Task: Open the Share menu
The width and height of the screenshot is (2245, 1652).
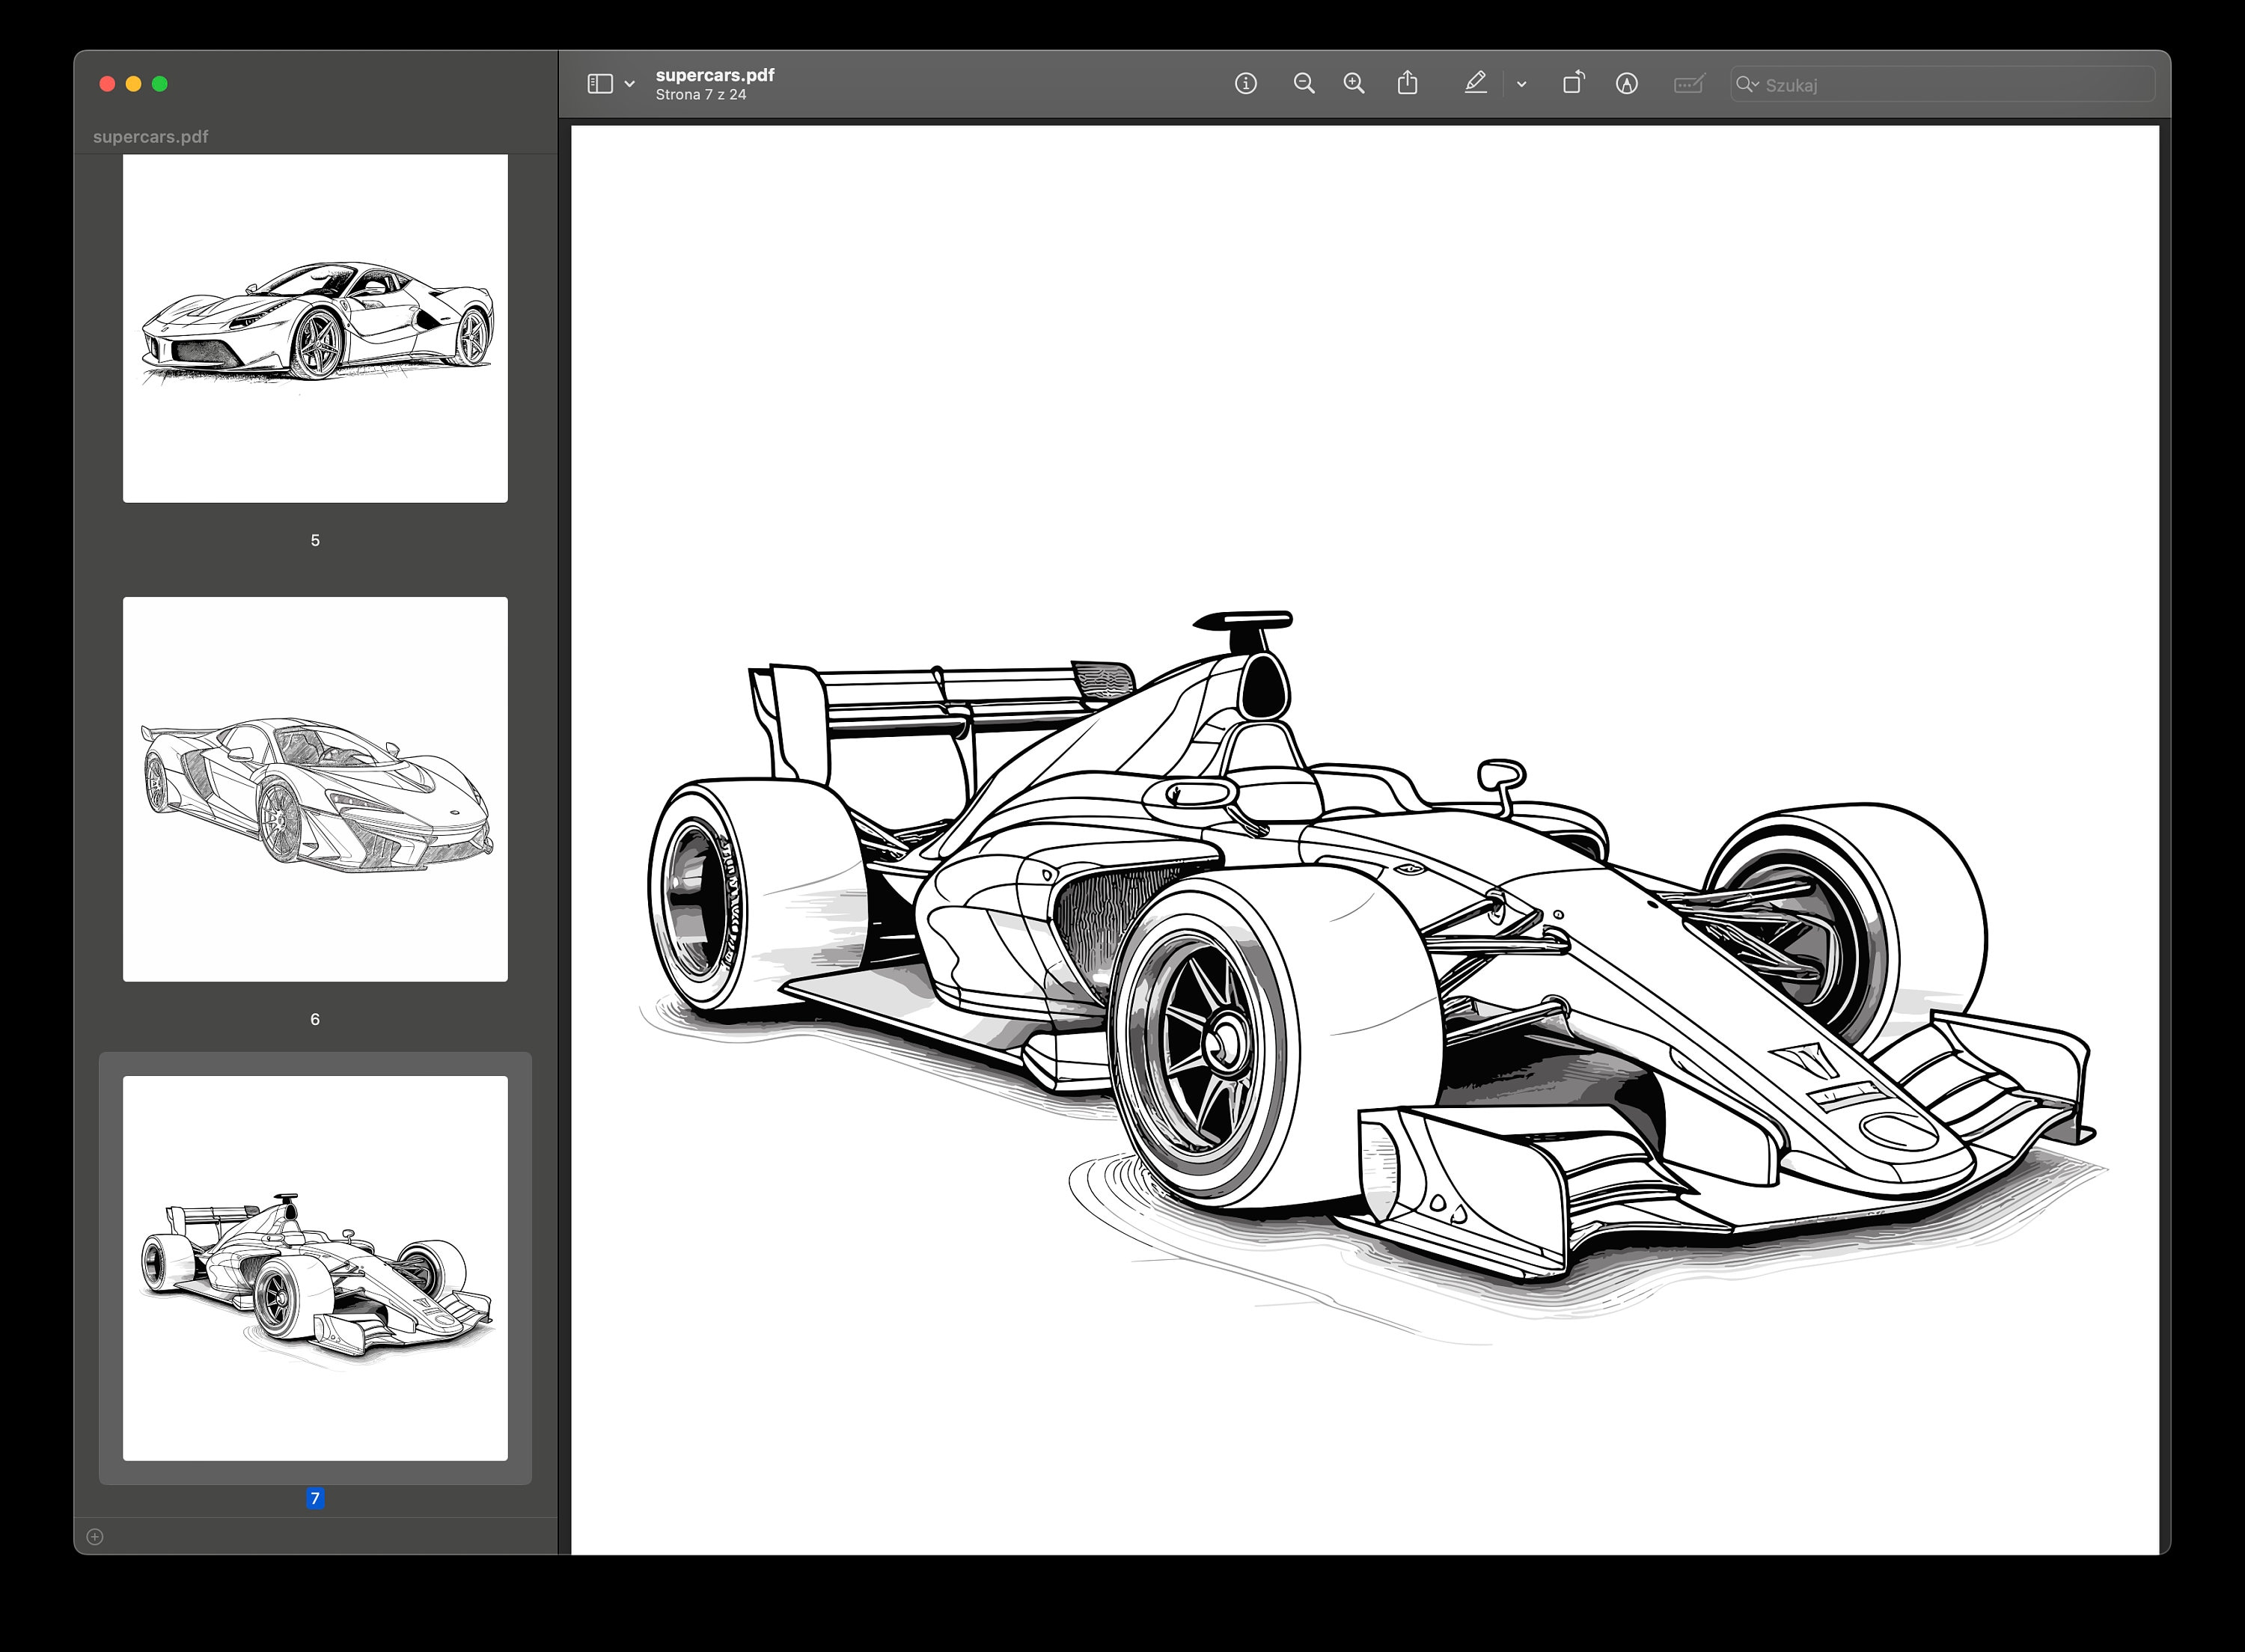Action: click(x=1407, y=83)
